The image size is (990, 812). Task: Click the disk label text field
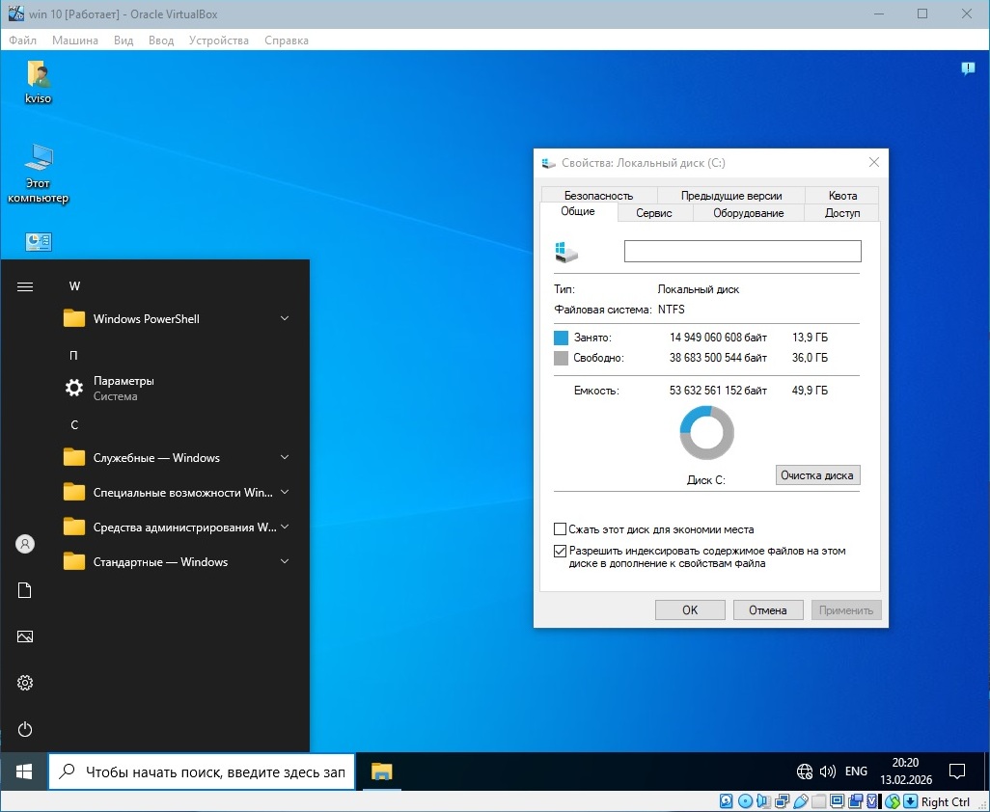click(x=742, y=252)
